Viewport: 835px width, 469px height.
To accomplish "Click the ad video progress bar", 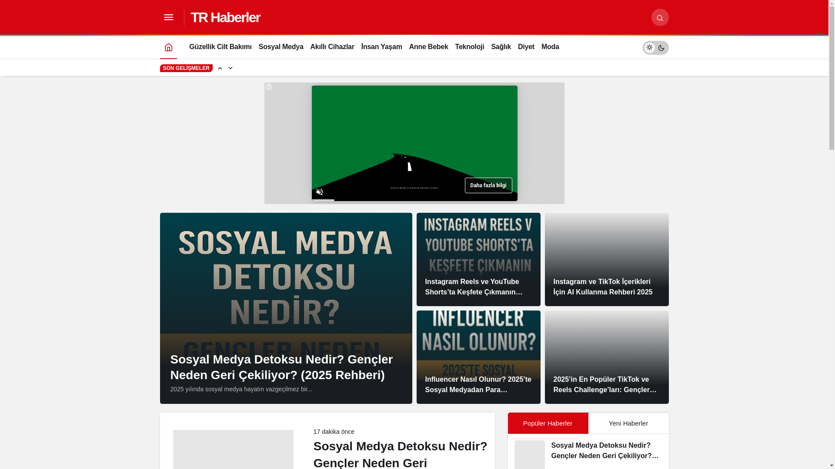I will 414,200.
